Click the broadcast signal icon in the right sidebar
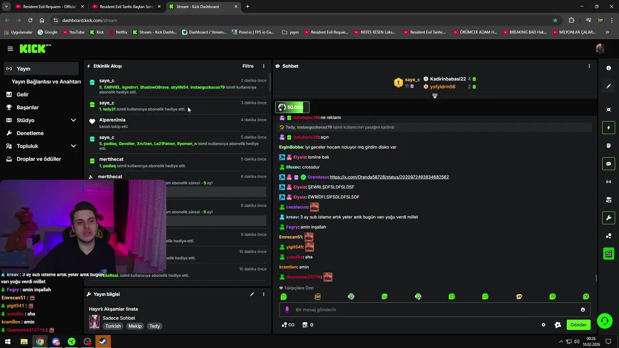This screenshot has width=619, height=348. tap(608, 182)
